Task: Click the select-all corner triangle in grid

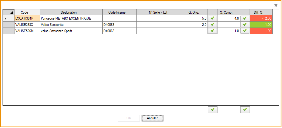Action: 9,12
